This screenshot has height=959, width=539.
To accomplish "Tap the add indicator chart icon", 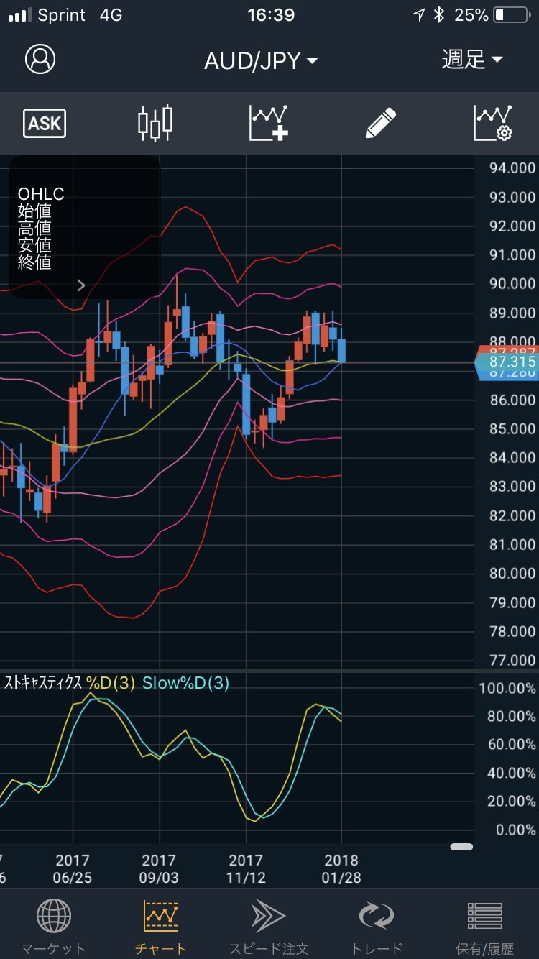I will [x=269, y=123].
